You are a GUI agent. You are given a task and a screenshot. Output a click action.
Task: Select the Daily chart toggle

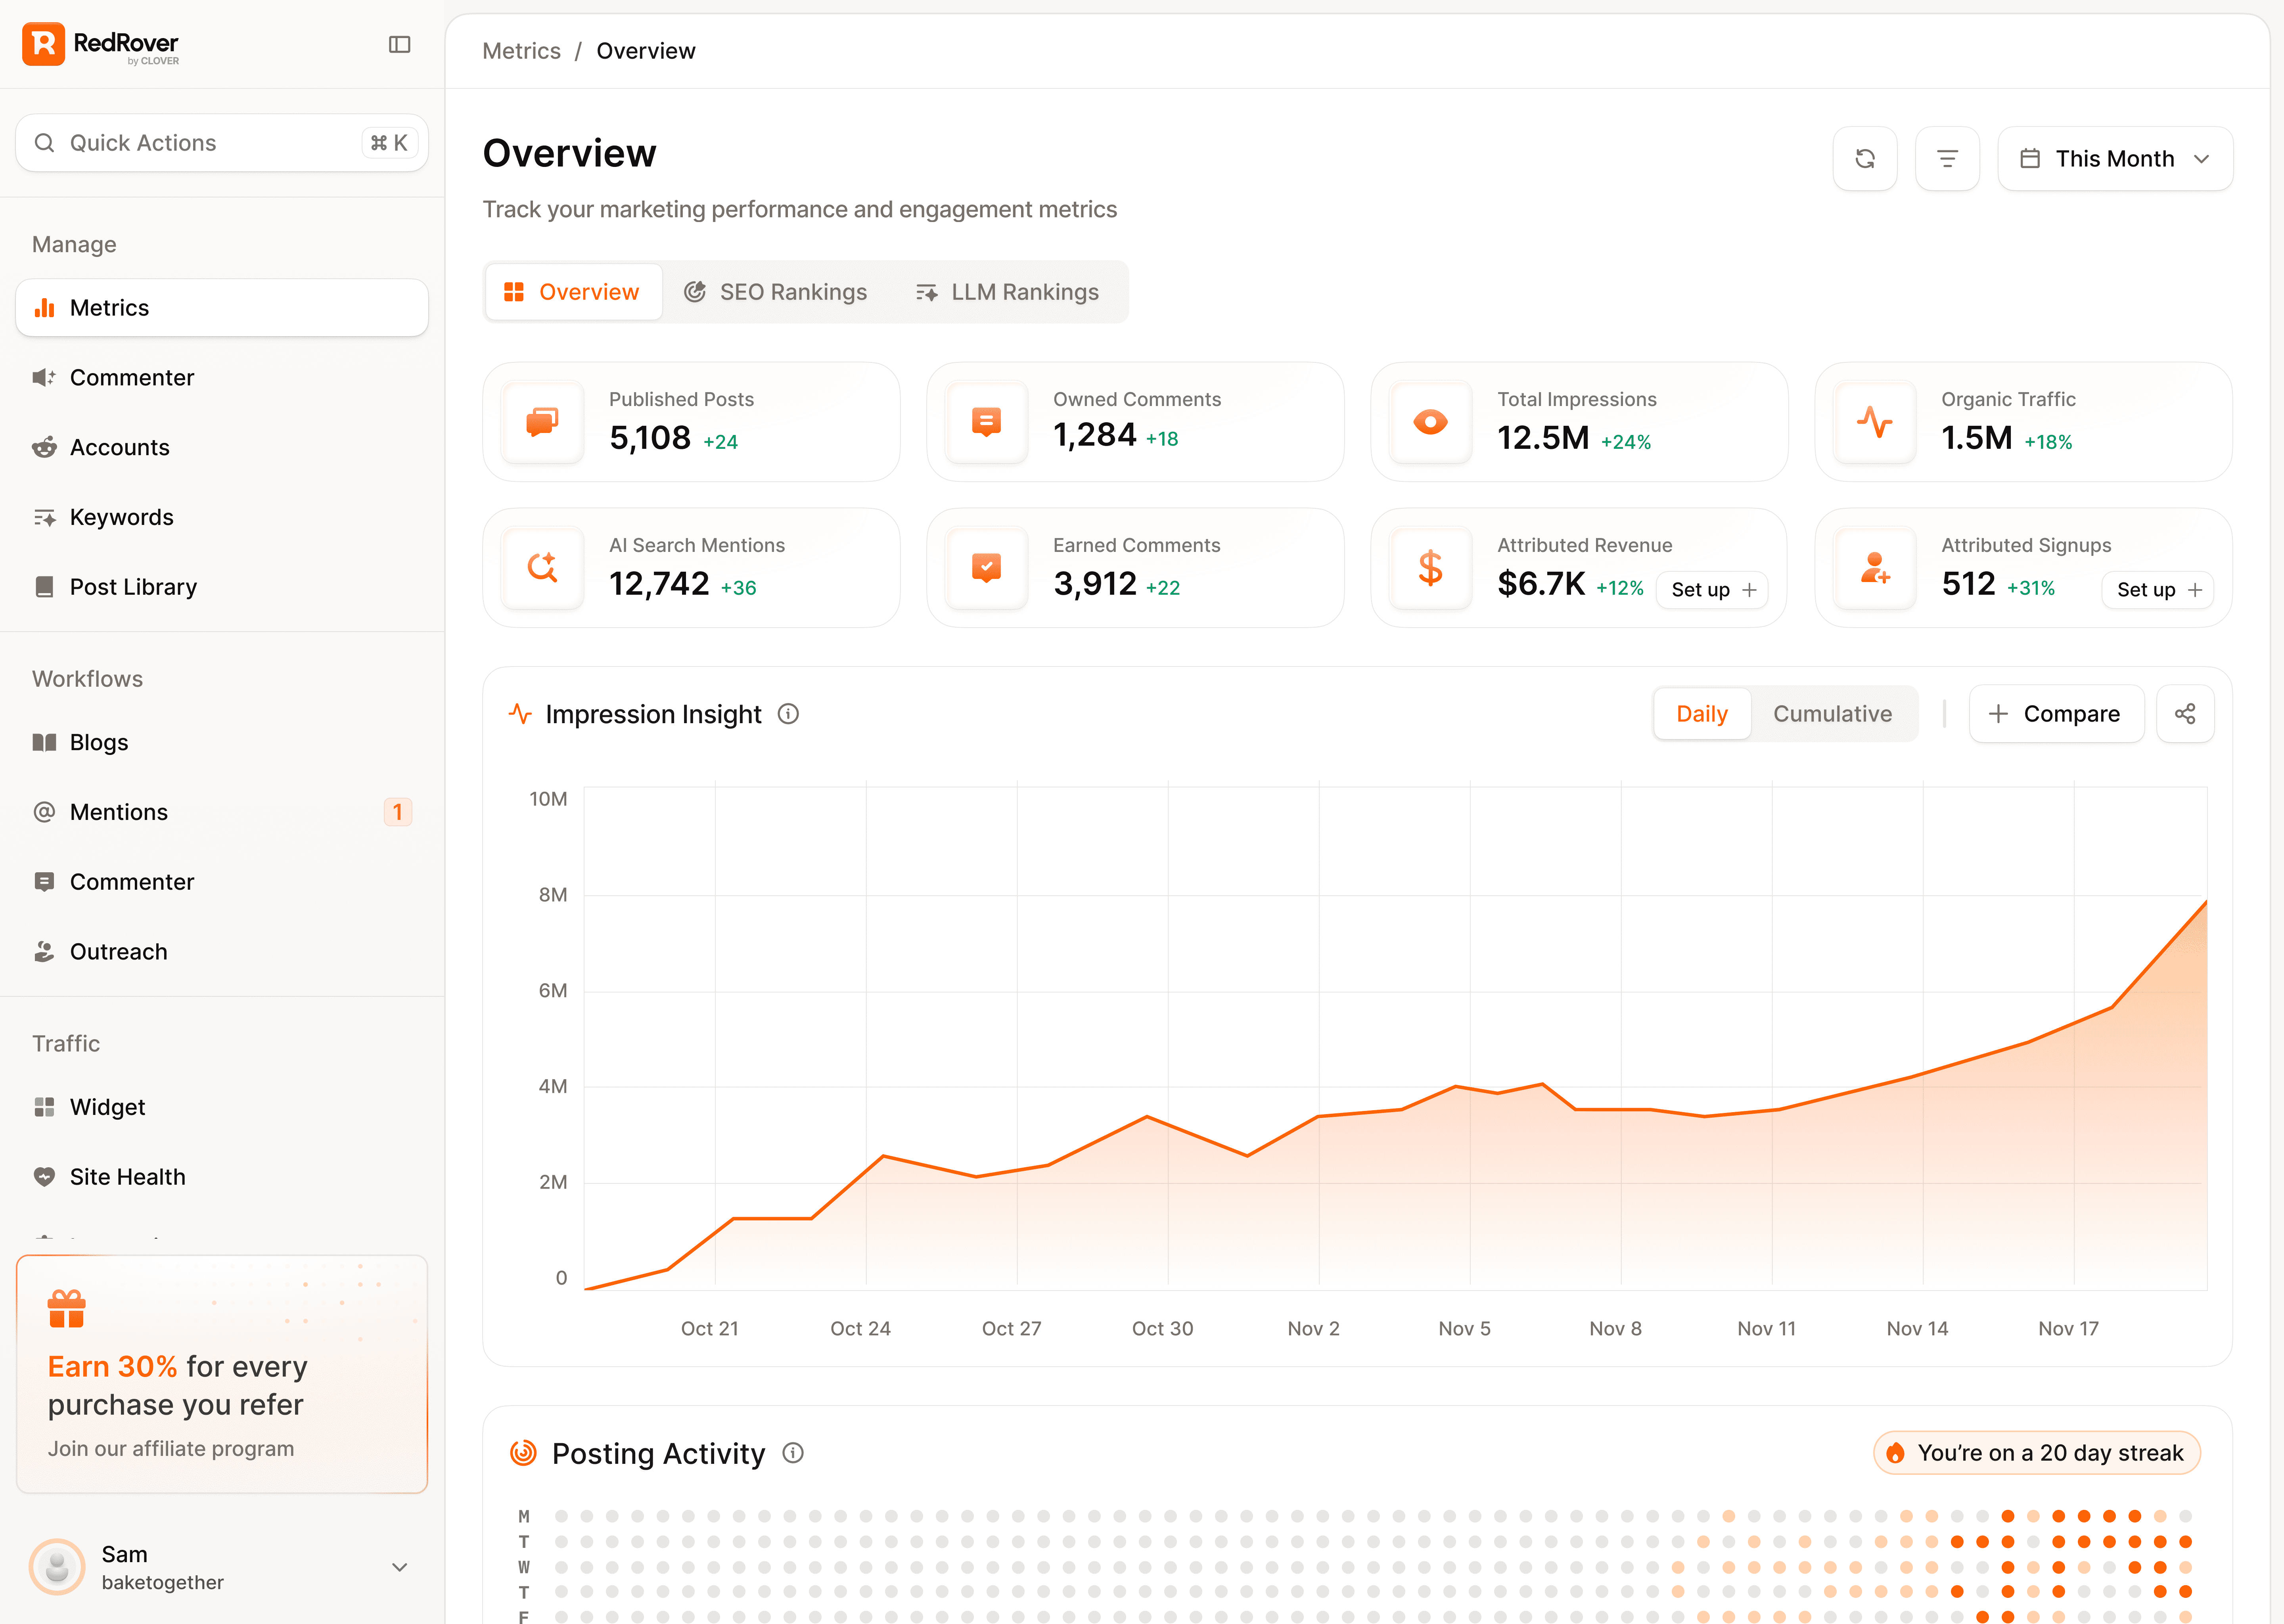coord(1701,714)
